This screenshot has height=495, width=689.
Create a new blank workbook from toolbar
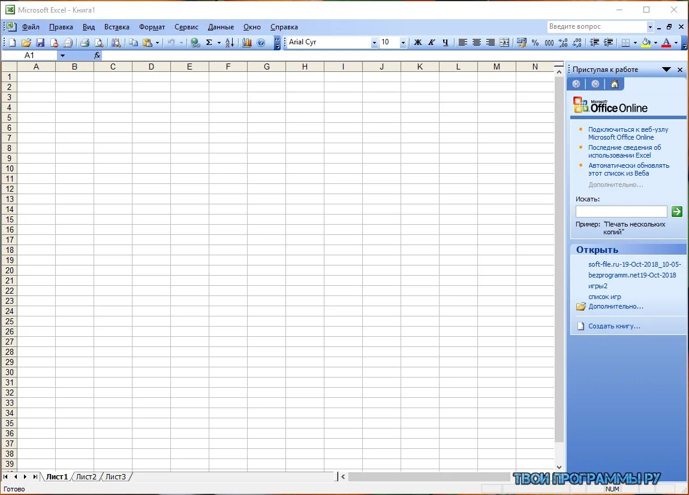click(x=13, y=43)
